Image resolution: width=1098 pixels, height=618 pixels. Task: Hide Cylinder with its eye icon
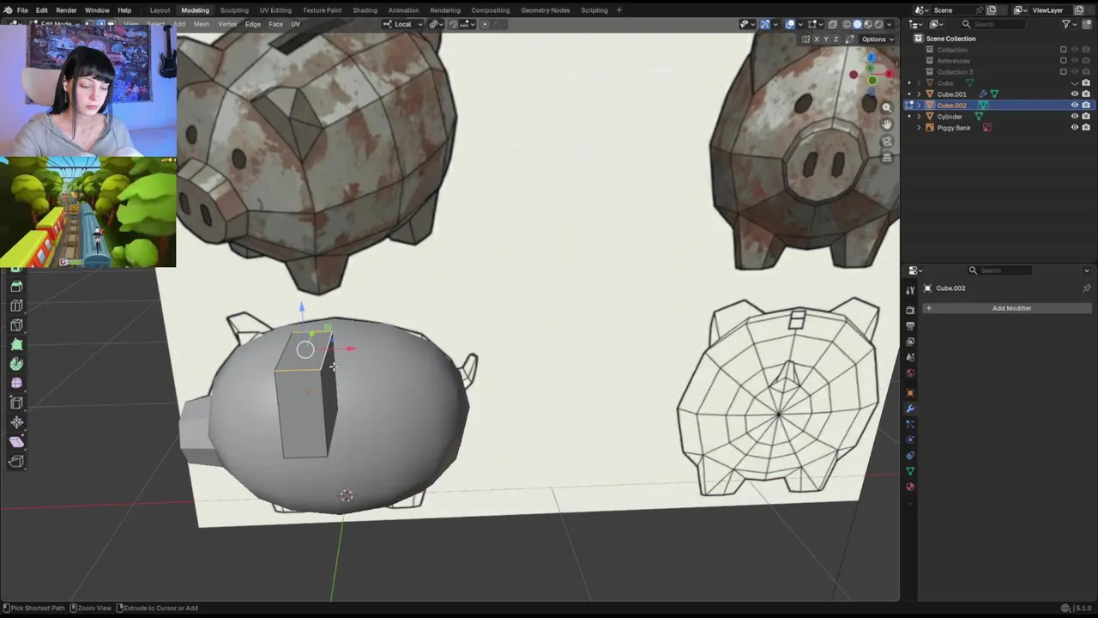[1075, 117]
